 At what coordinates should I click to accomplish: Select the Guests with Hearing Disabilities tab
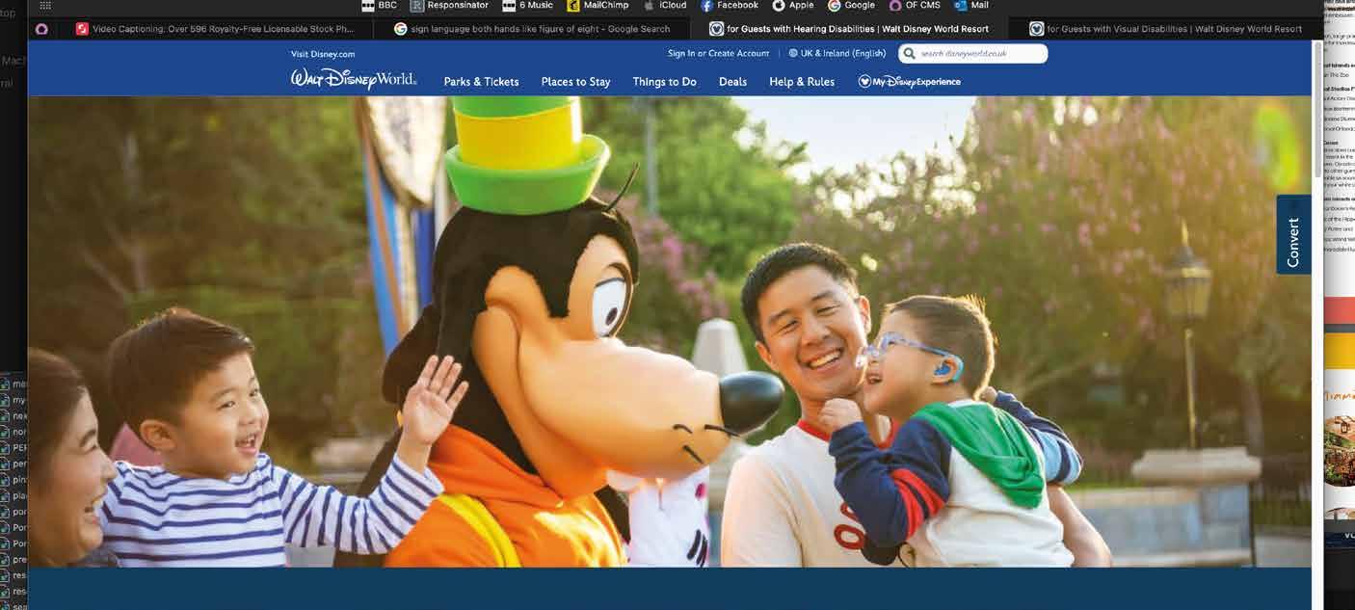point(849,29)
